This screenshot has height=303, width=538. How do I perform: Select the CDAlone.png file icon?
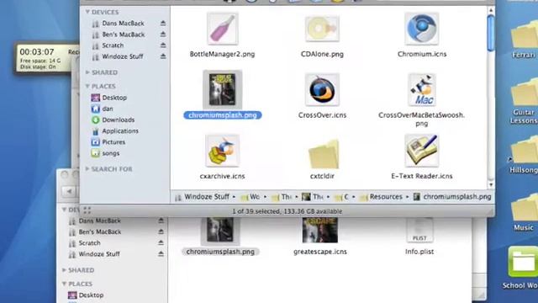[322, 29]
